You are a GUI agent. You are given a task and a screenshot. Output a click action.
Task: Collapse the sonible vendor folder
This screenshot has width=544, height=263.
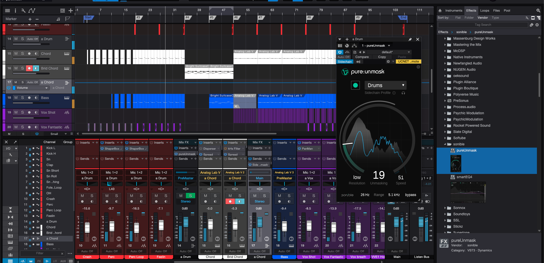pos(445,144)
